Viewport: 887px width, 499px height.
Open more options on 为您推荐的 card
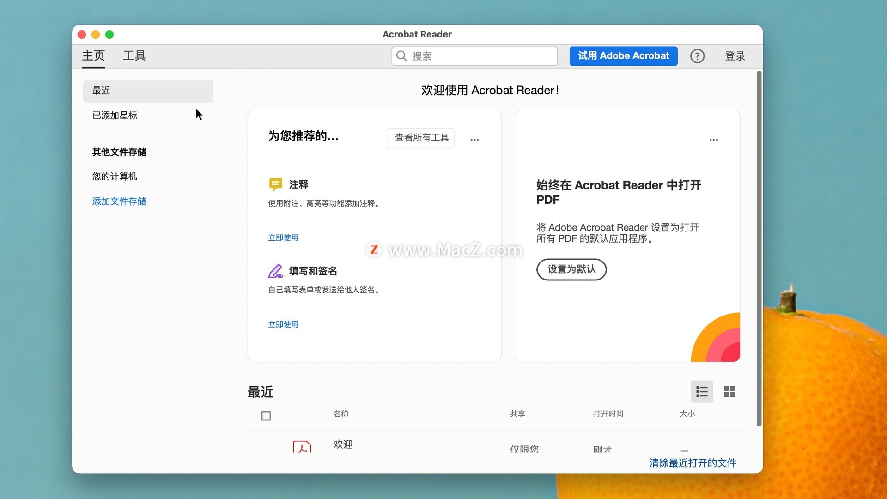tap(474, 140)
